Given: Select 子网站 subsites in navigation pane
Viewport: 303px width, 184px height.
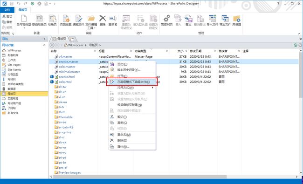Looking at the screenshot, I should click(x=12, y=108).
